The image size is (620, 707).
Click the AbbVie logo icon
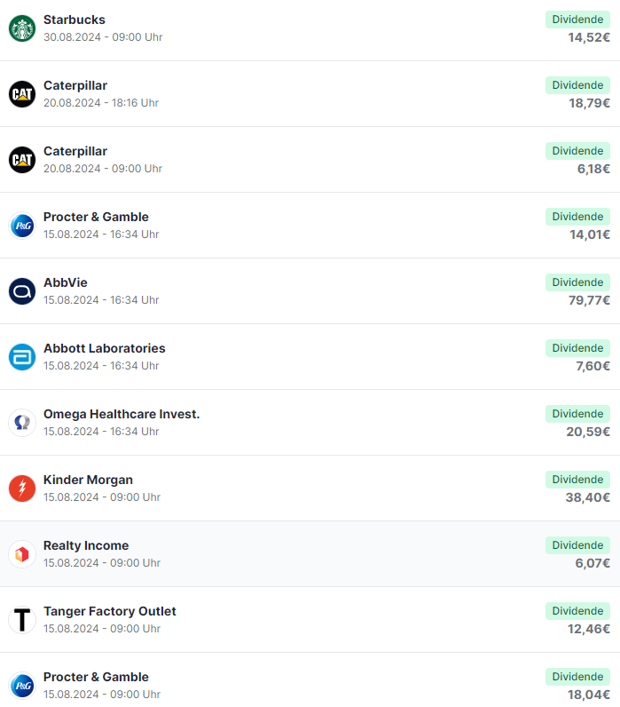[22, 291]
